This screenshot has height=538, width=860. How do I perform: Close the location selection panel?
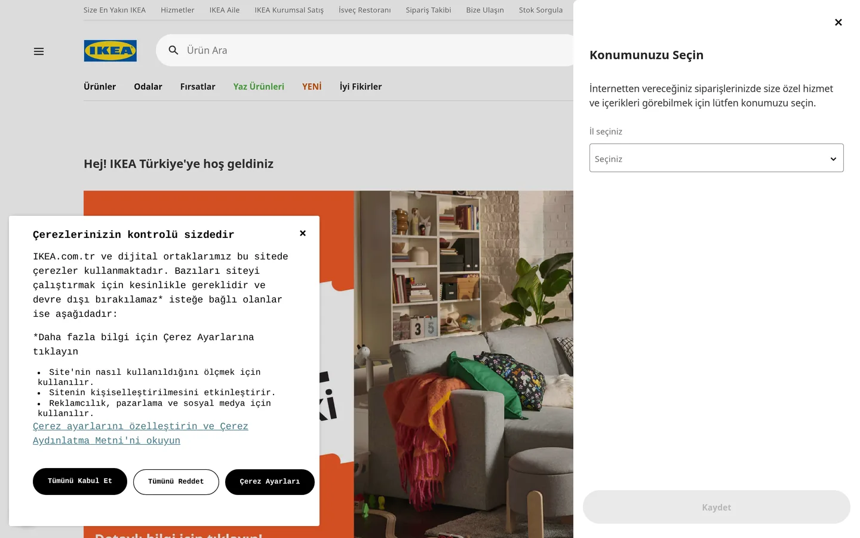838,22
